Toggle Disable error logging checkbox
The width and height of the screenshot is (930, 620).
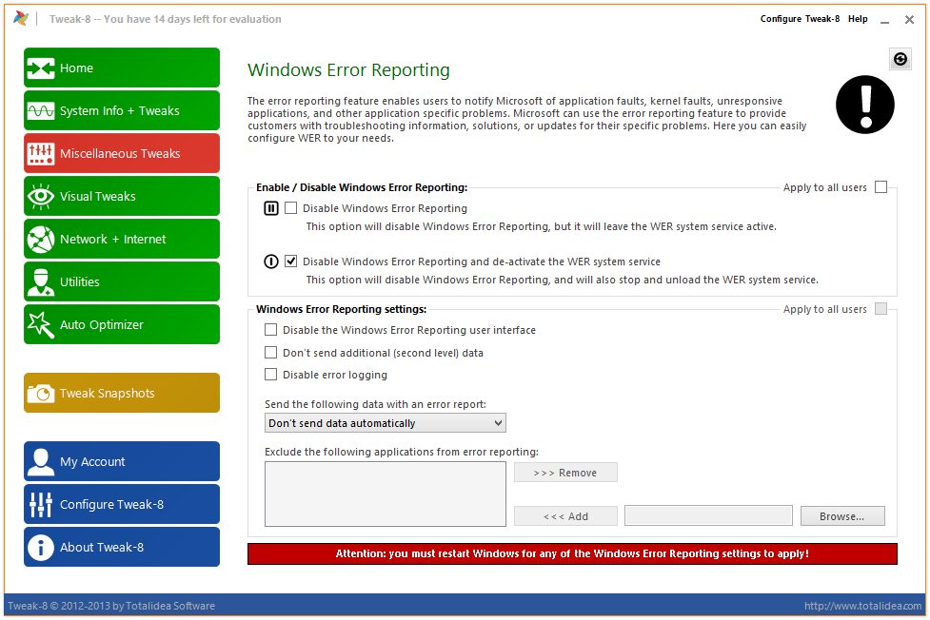[x=271, y=375]
